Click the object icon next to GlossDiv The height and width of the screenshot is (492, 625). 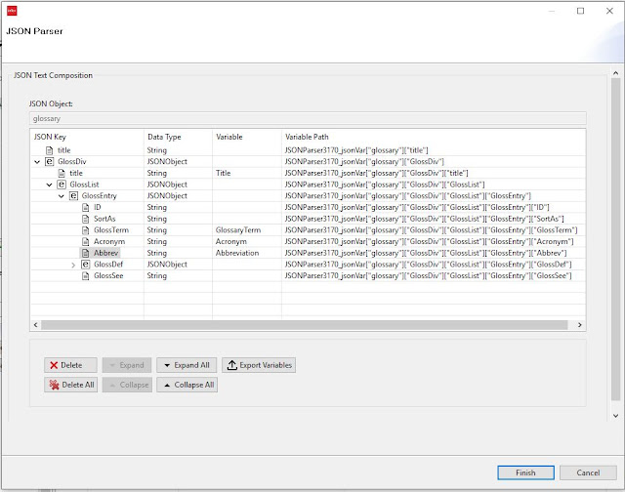(49, 161)
